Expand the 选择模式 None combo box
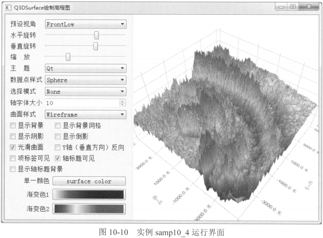This screenshot has height=238, width=323. pyautogui.click(x=86, y=92)
